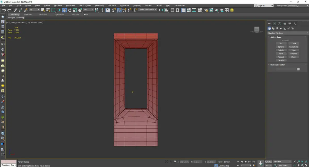
Task: Click the Mirror tool icon
Action: [x=161, y=10]
